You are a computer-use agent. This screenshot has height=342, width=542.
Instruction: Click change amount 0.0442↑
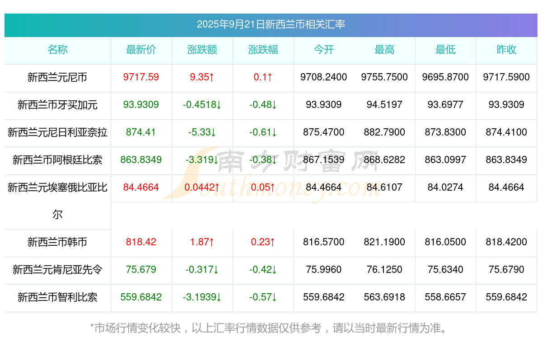click(202, 187)
